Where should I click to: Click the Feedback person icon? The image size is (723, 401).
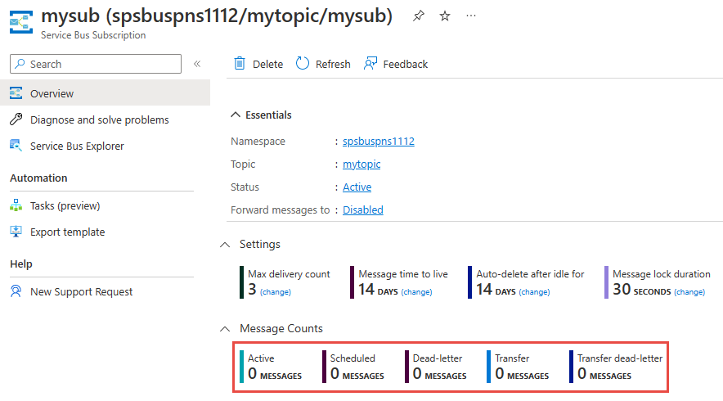pyautogui.click(x=371, y=64)
